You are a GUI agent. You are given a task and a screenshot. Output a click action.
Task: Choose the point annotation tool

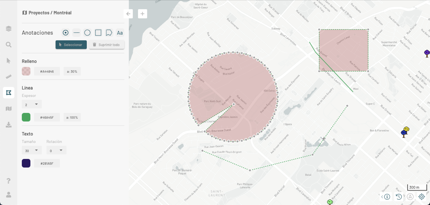65,33
